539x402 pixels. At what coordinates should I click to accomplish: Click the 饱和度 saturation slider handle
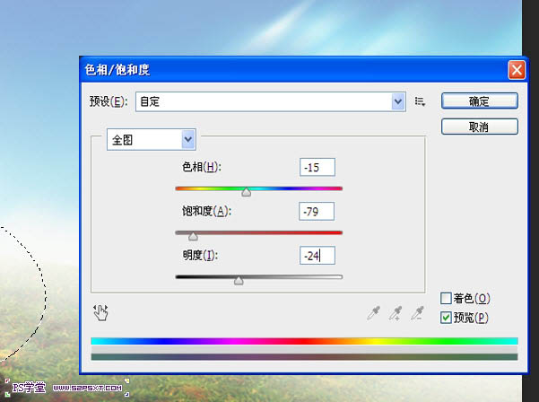click(x=193, y=236)
